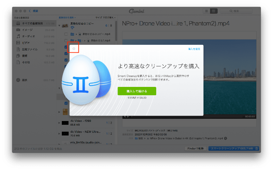This screenshot has height=170, width=273.
Task: Open 選択 items in sidebar
Action: pyautogui.click(x=35, y=80)
